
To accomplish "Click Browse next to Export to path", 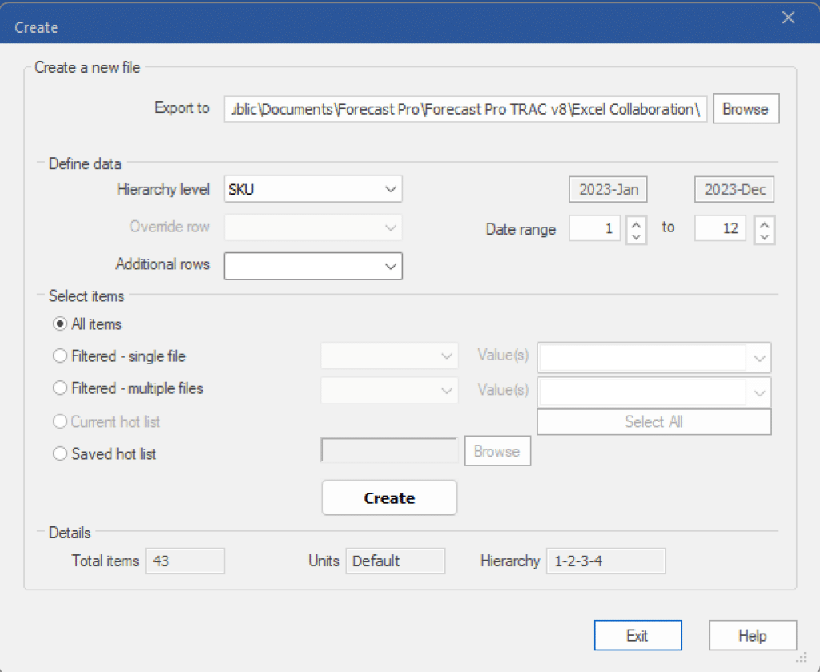I will tap(745, 109).
